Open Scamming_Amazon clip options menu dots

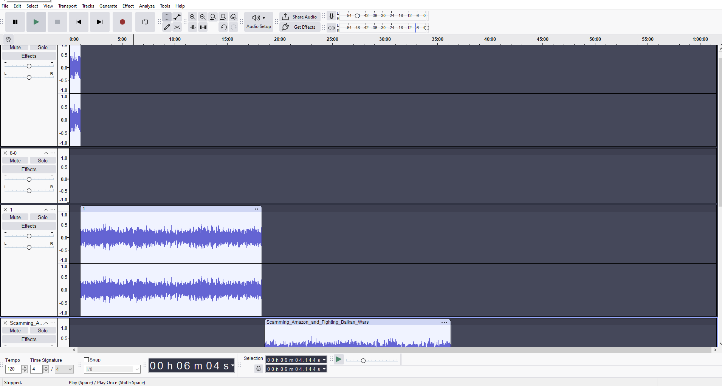point(445,322)
